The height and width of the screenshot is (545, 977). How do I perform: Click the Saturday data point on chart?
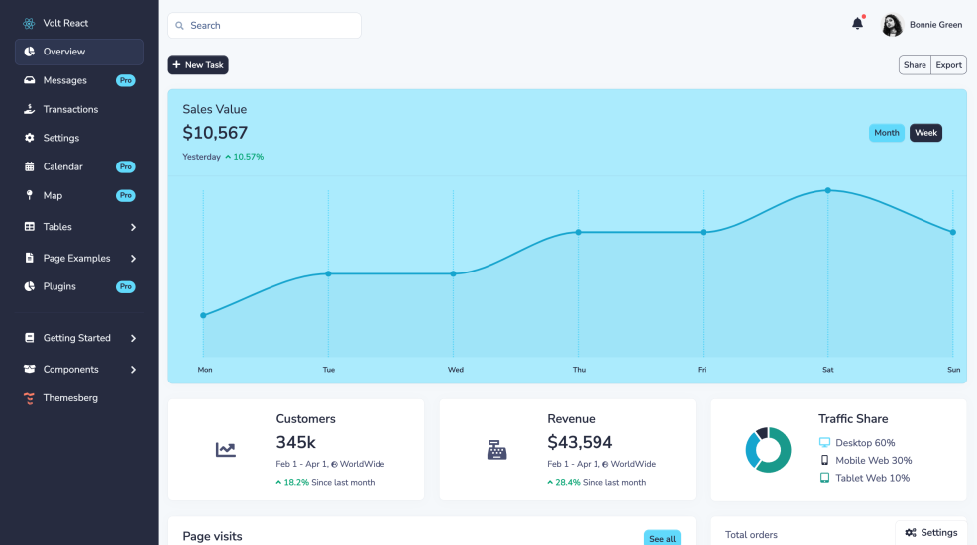pos(828,190)
